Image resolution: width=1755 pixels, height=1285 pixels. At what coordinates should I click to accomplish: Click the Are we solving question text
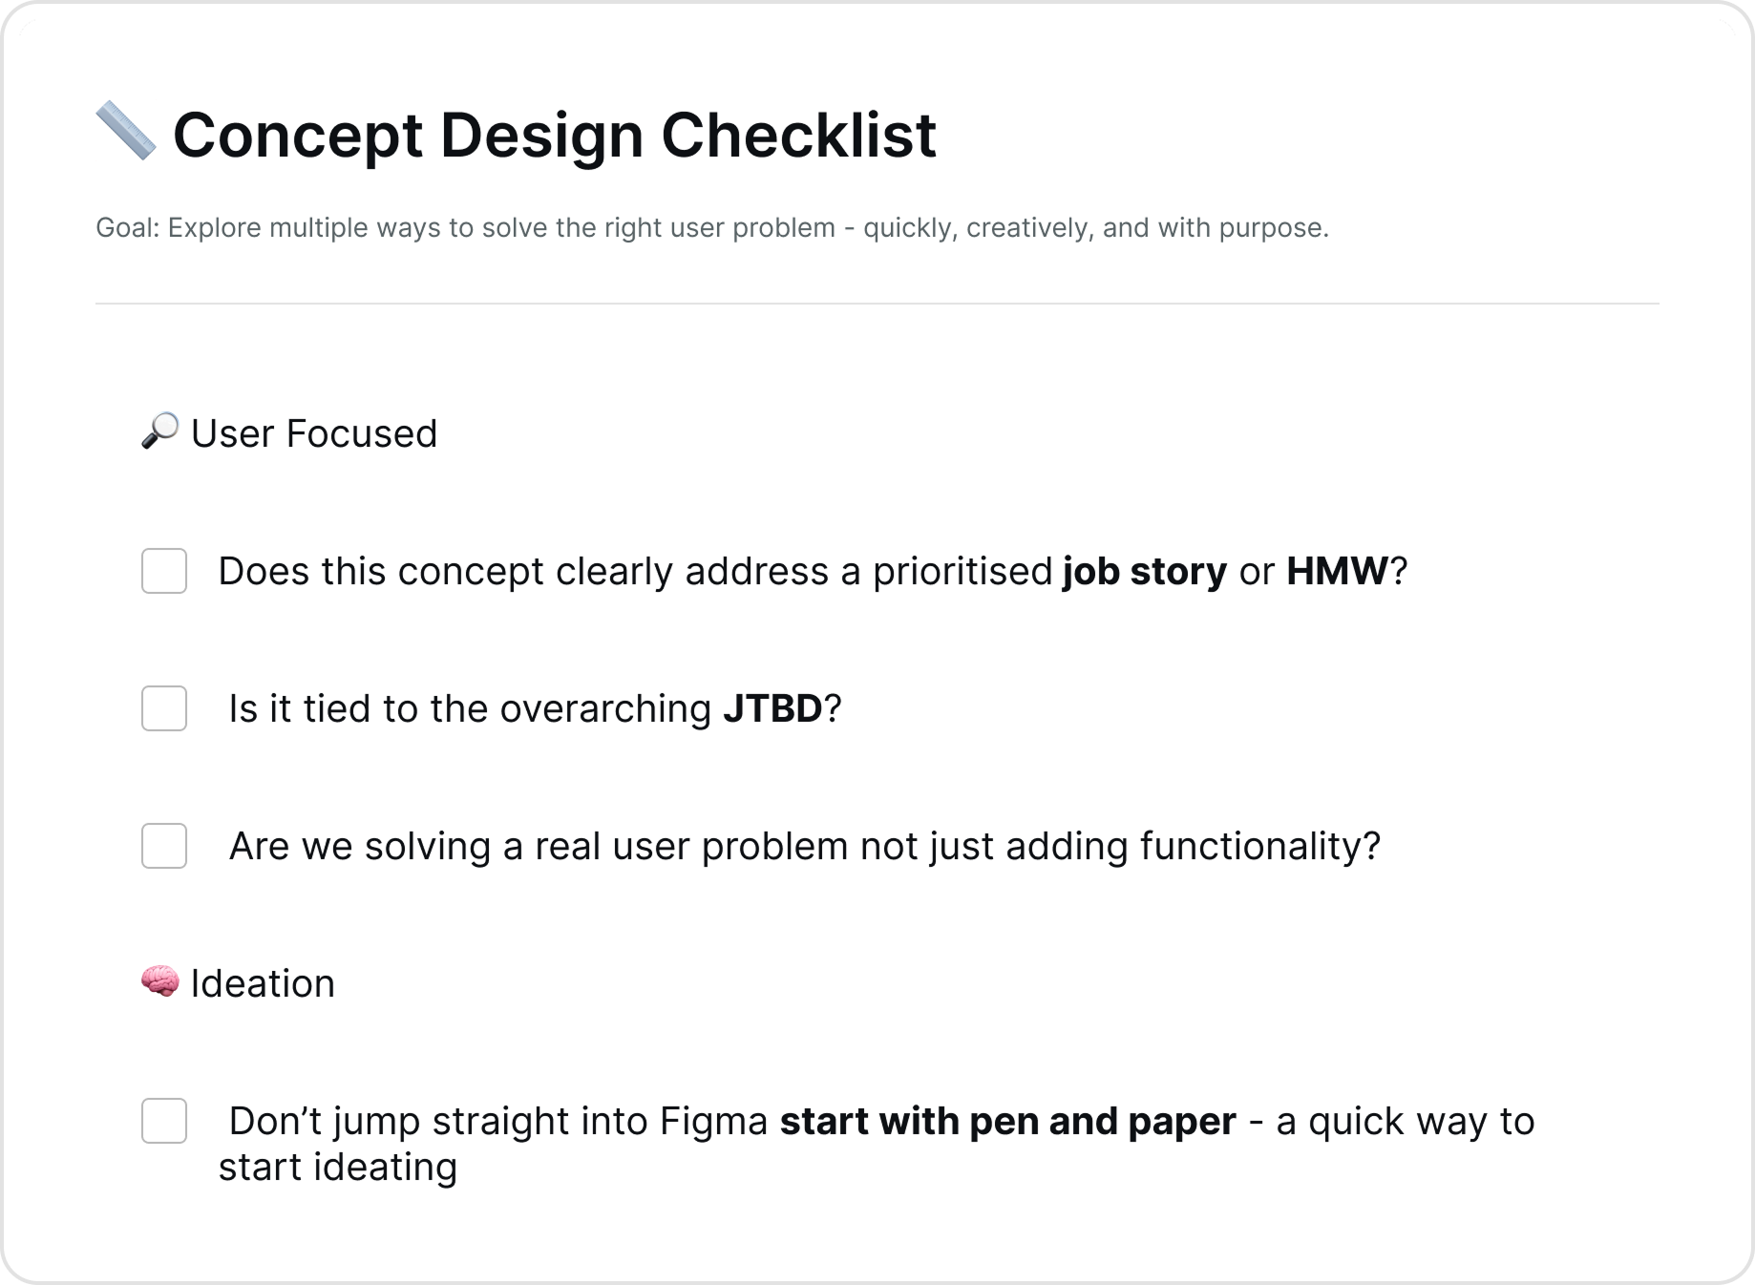tap(805, 847)
